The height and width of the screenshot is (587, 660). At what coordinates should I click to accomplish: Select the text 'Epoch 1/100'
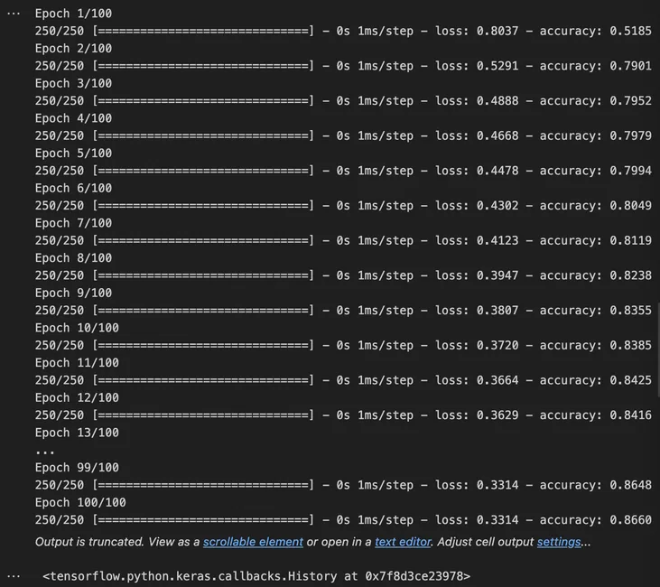coord(73,14)
